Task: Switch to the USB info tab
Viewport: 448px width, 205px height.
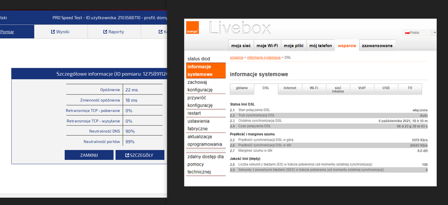Action: pos(386,89)
